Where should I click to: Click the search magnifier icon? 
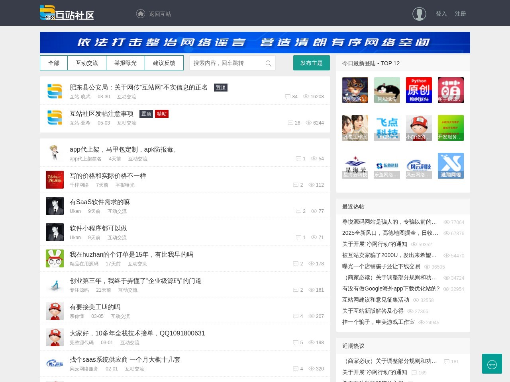coord(269,63)
